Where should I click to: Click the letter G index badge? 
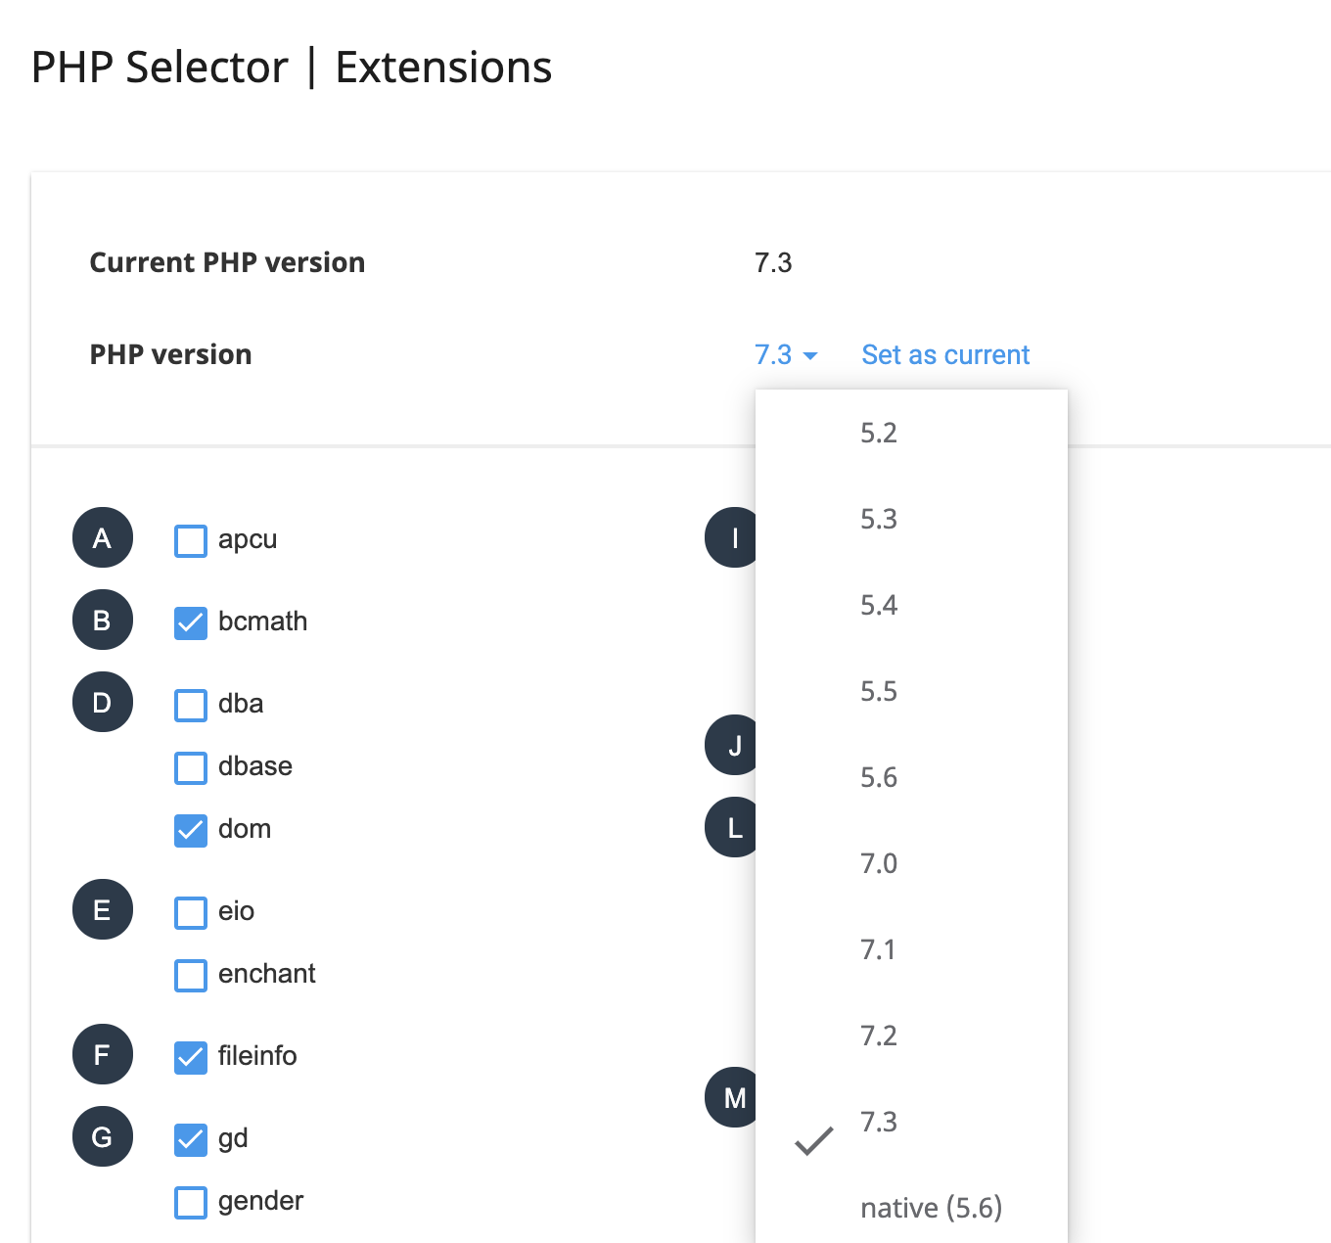(x=103, y=1137)
